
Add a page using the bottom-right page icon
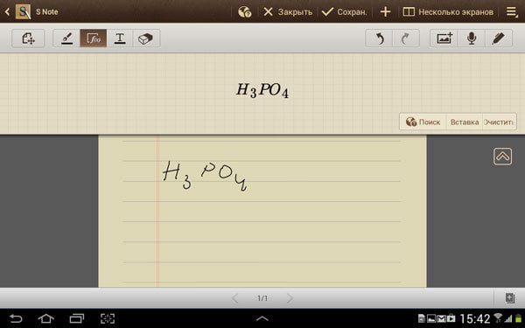click(x=509, y=298)
